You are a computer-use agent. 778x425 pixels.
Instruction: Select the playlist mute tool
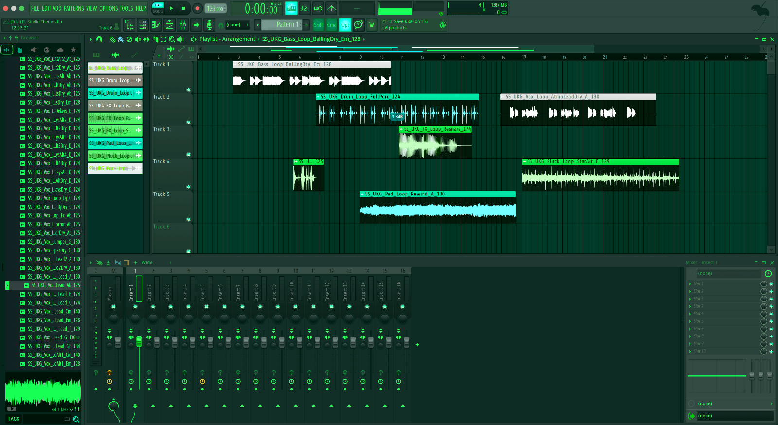(x=138, y=39)
